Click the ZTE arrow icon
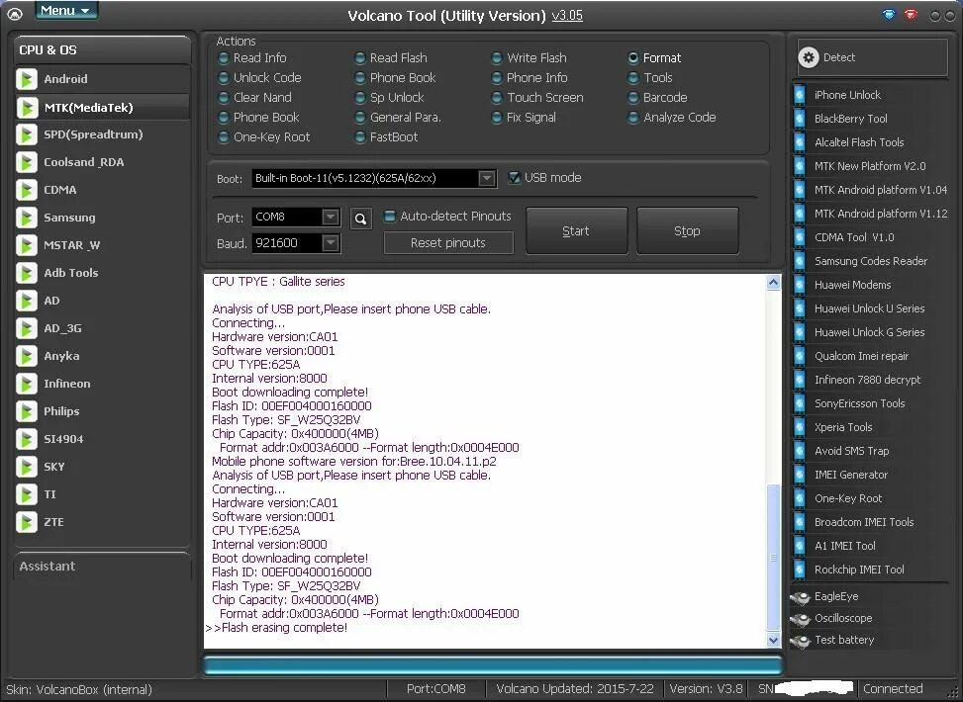This screenshot has height=702, width=963. pos(27,522)
